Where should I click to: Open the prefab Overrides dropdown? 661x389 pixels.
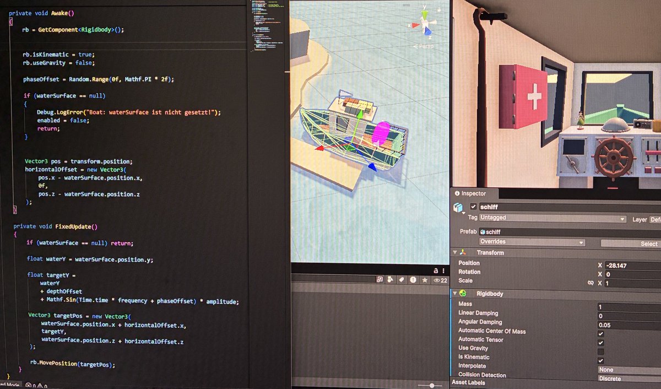point(532,242)
